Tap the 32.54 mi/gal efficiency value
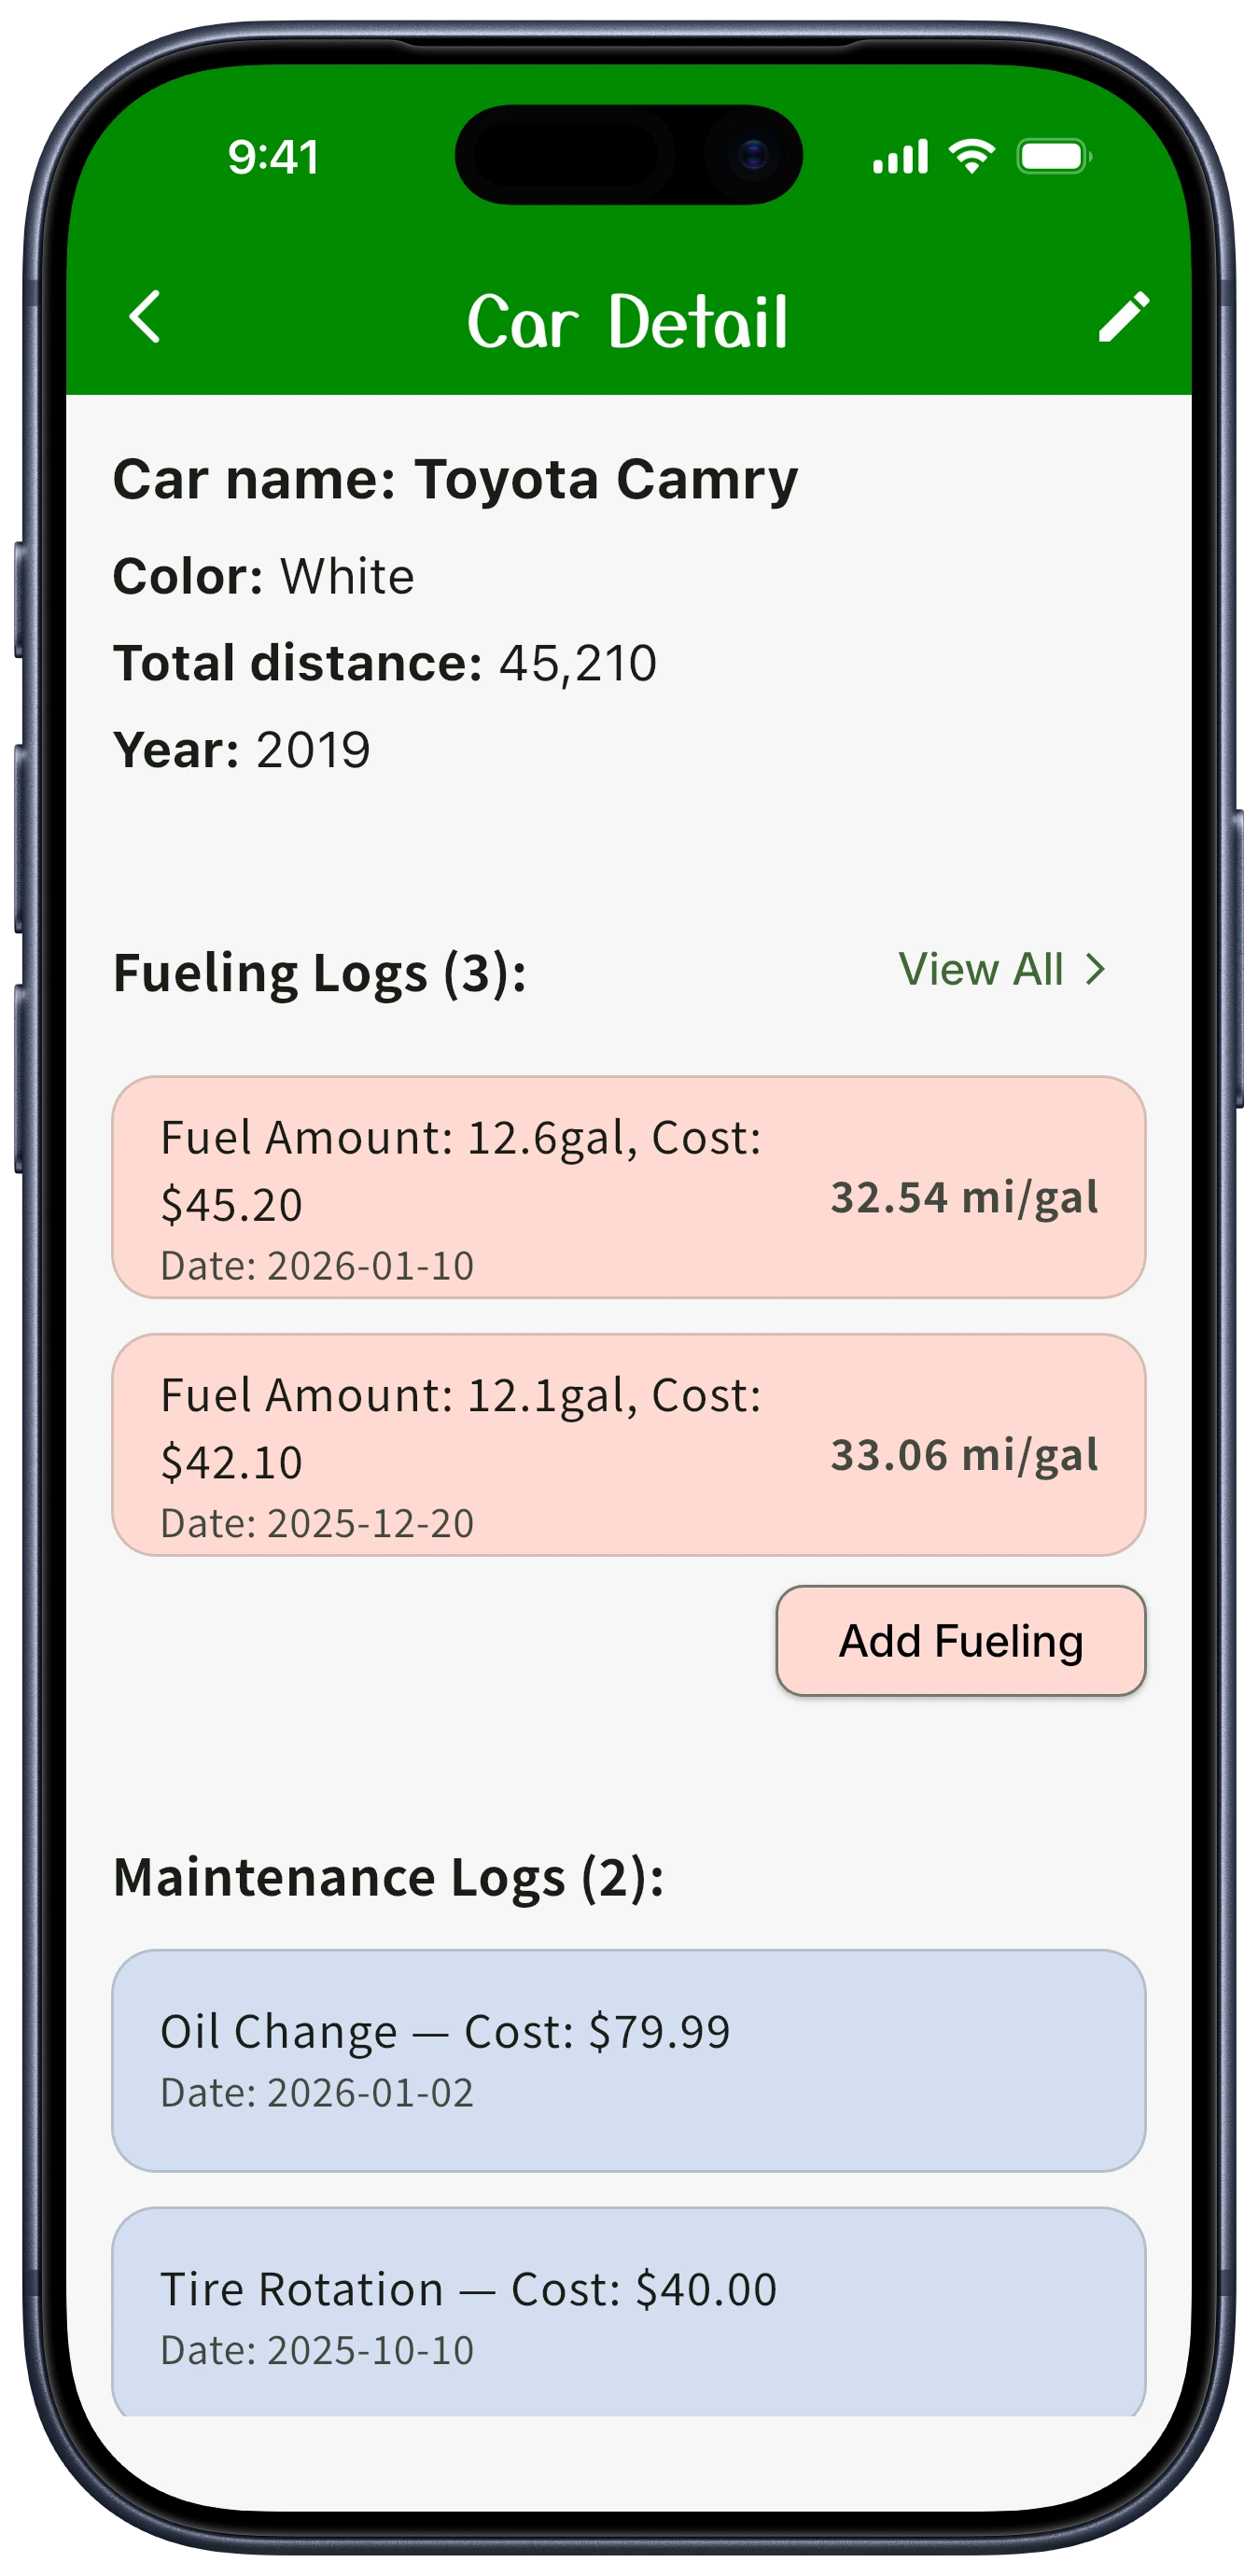Image resolution: width=1258 pixels, height=2576 pixels. [964, 1197]
